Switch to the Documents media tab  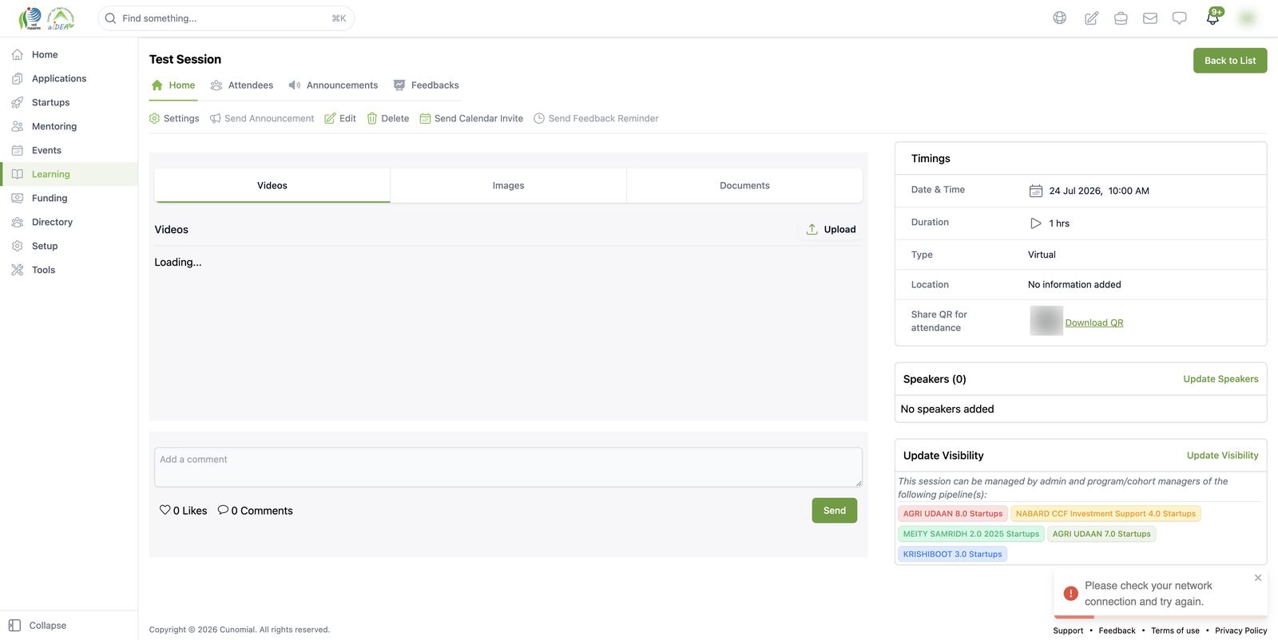[744, 185]
